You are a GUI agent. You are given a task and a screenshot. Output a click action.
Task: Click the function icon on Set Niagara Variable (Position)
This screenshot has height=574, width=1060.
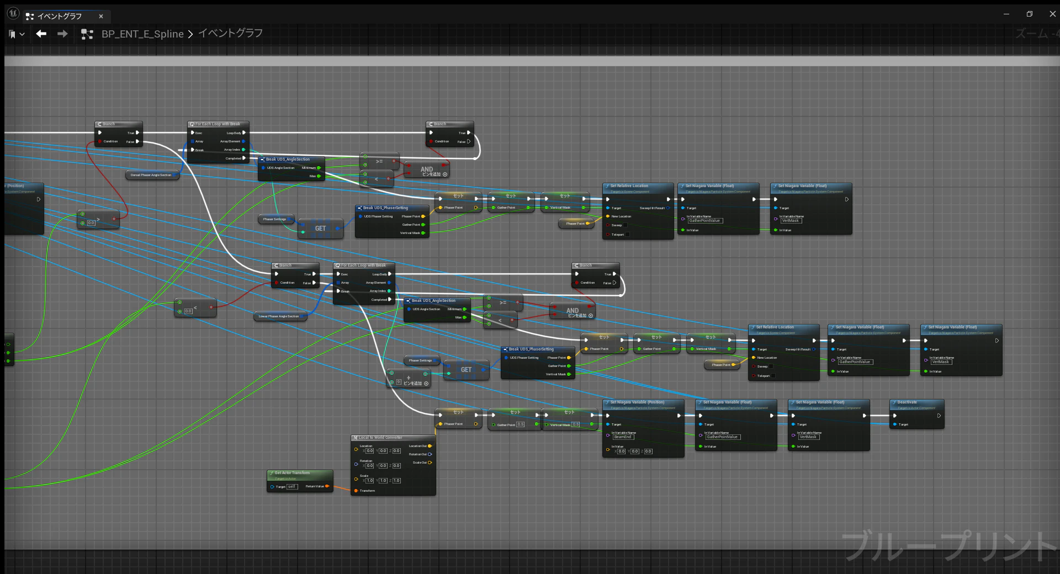coord(607,402)
